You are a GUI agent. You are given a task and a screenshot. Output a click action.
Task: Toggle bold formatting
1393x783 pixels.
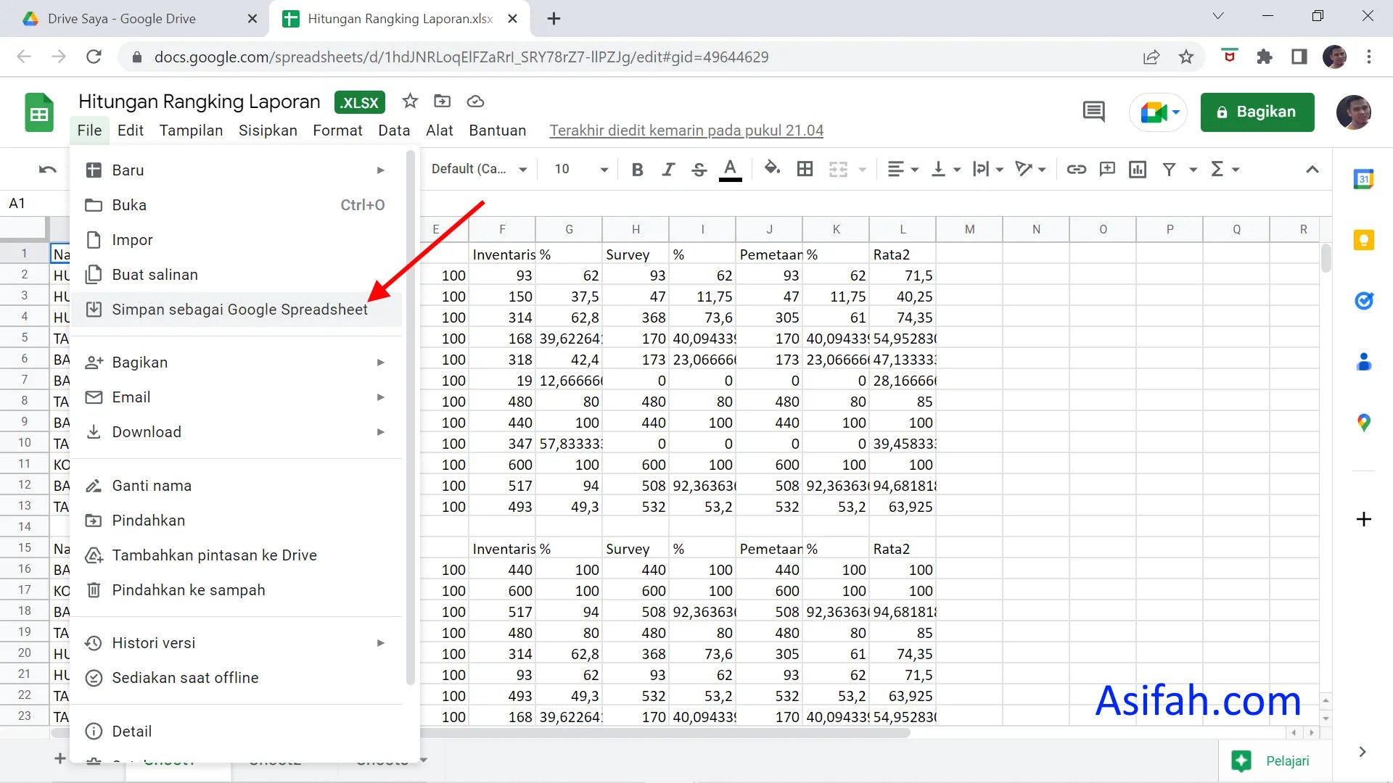[637, 169]
